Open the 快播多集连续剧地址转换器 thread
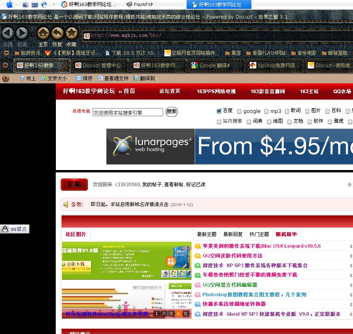This screenshot has height=334, width=353. pyautogui.click(x=234, y=304)
